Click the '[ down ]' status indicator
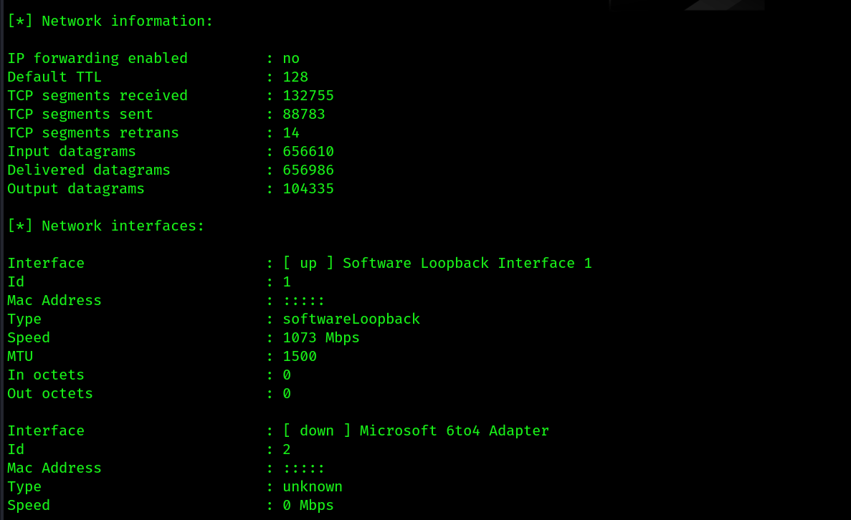851x520 pixels. click(317, 430)
